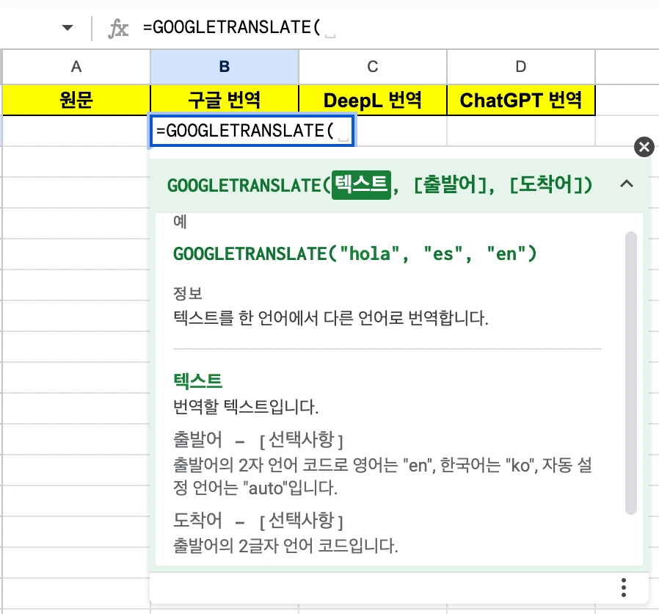Click the 번역할 텍스트입니다 description line
Screen dimensions: 659x614
point(246,407)
